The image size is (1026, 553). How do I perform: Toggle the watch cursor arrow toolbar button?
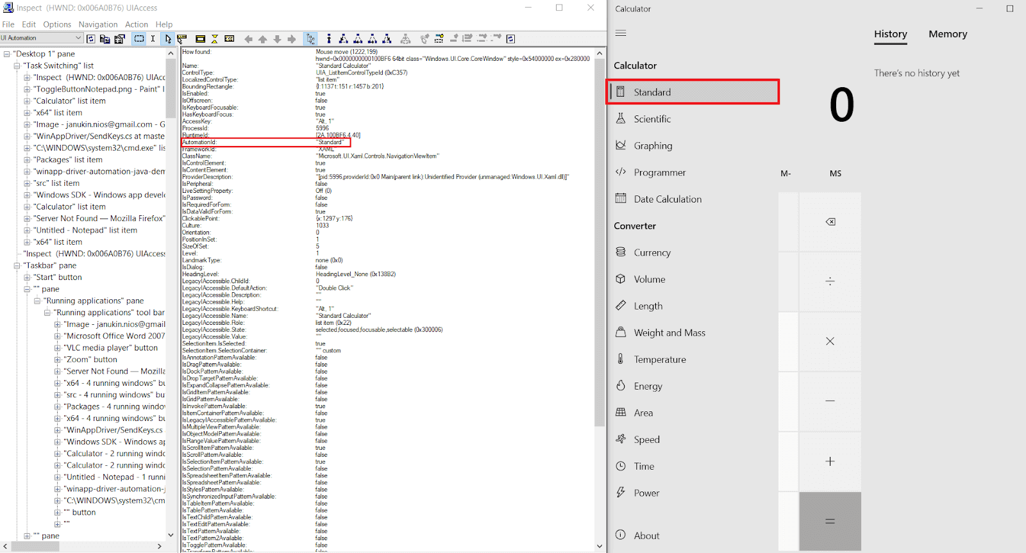click(167, 39)
